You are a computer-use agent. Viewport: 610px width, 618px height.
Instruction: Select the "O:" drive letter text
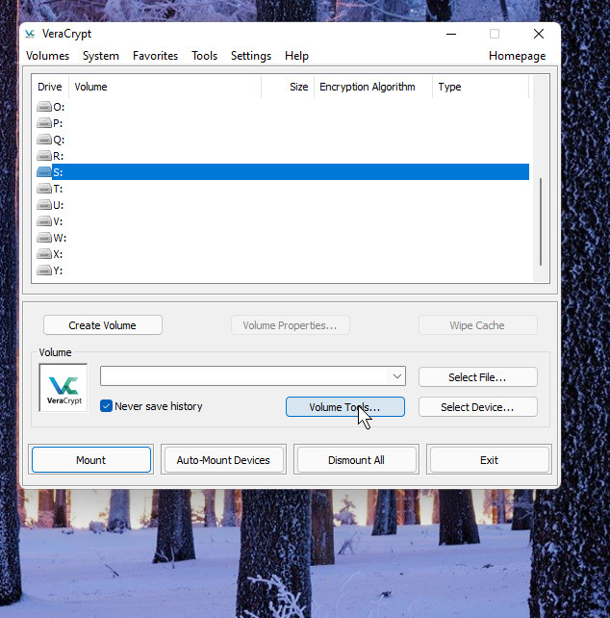pos(59,107)
